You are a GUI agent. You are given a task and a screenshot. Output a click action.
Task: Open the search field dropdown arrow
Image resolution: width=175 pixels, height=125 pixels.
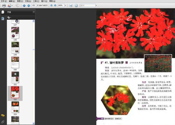click(96, 6)
